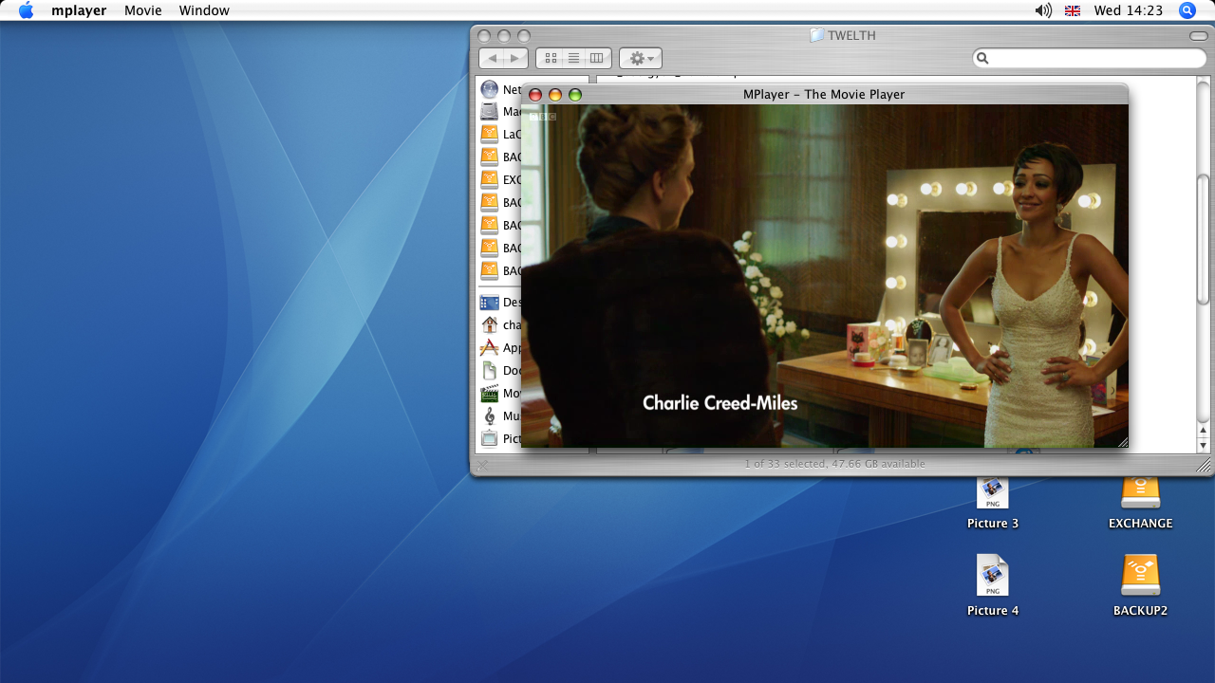Click the Finder scrollbar up arrow
This screenshot has width=1215, height=683.
[x=1204, y=430]
